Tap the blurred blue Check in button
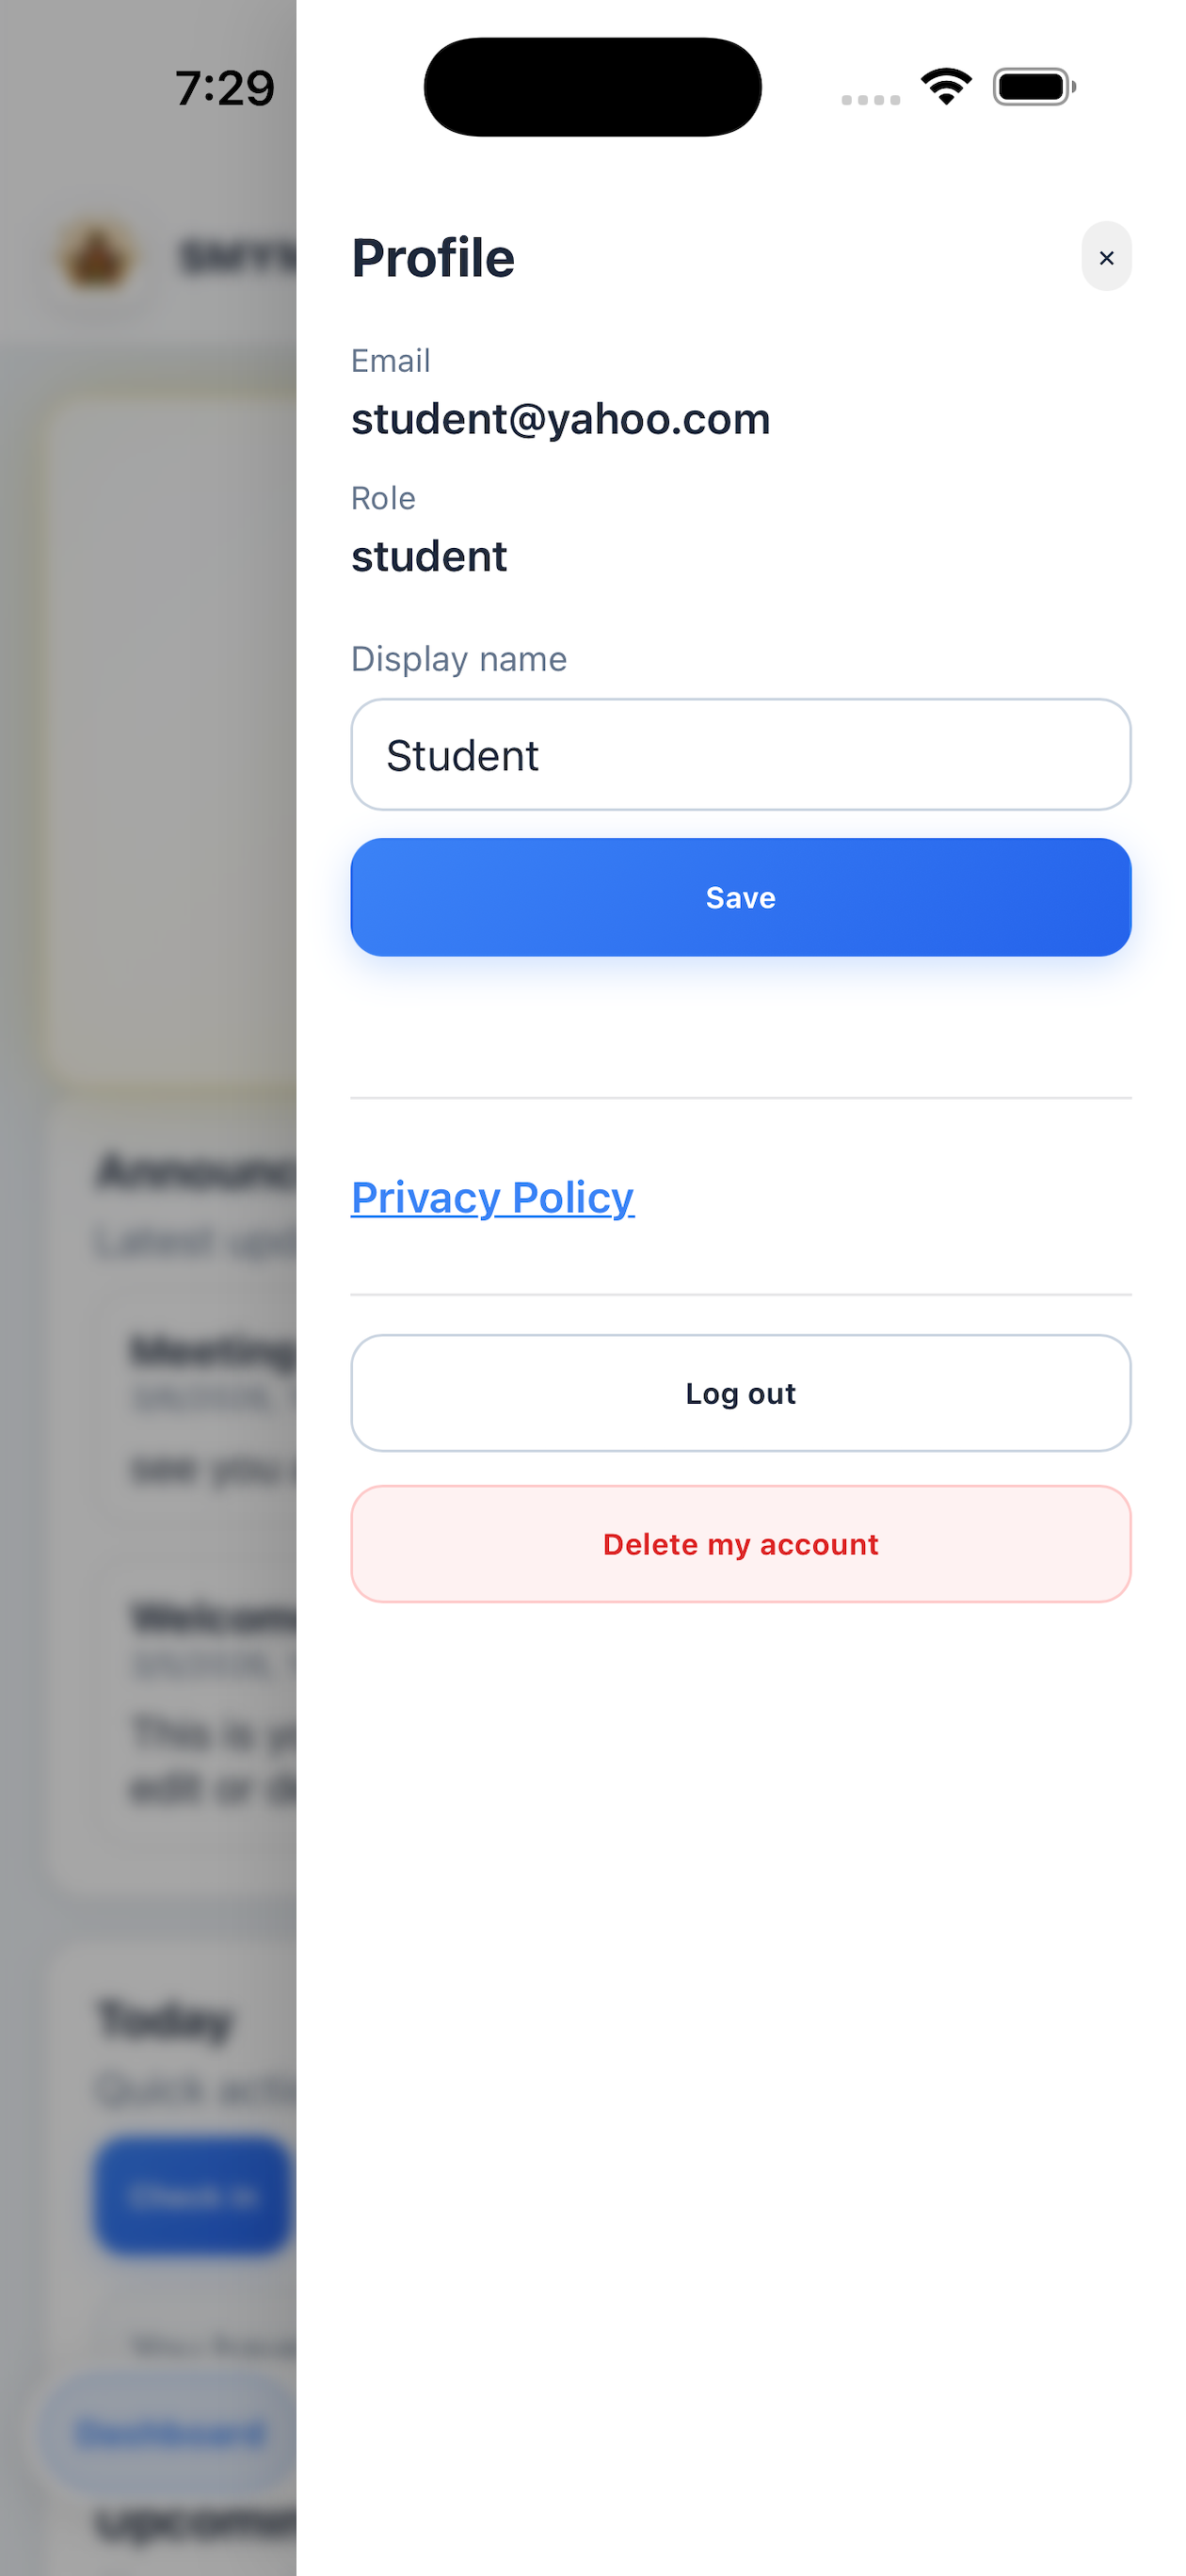Screen dimensions: 1186x2576 194,2195
